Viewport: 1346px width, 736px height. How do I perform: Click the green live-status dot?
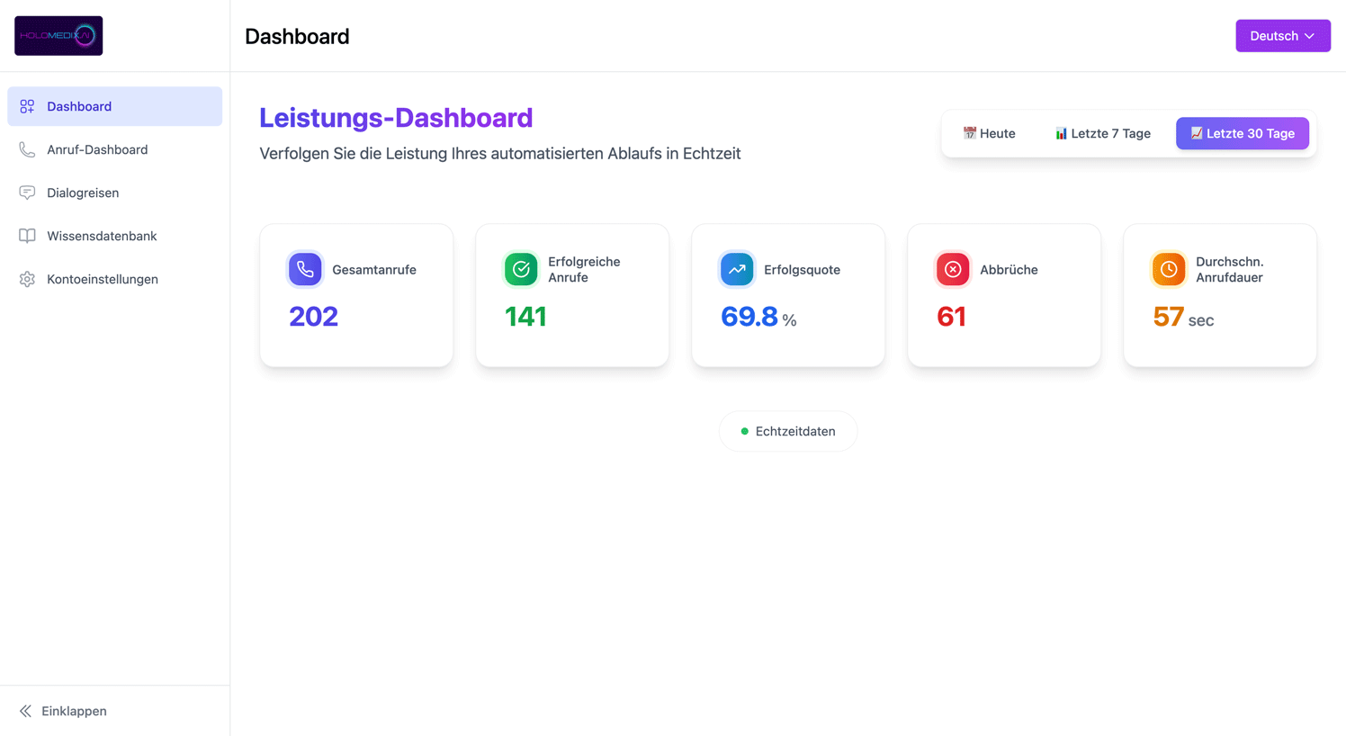pyautogui.click(x=743, y=431)
